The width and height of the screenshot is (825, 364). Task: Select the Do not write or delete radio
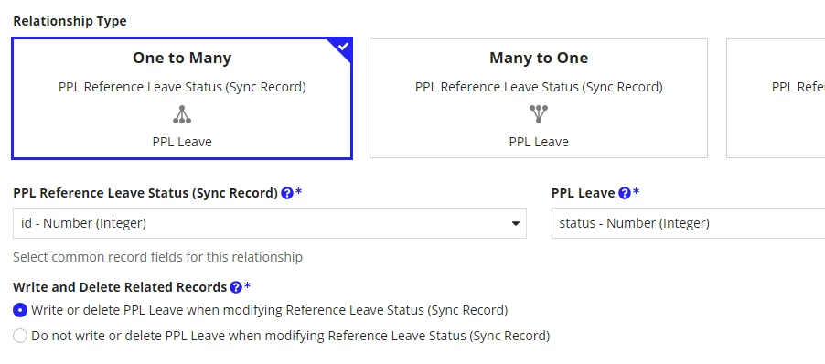pos(20,336)
